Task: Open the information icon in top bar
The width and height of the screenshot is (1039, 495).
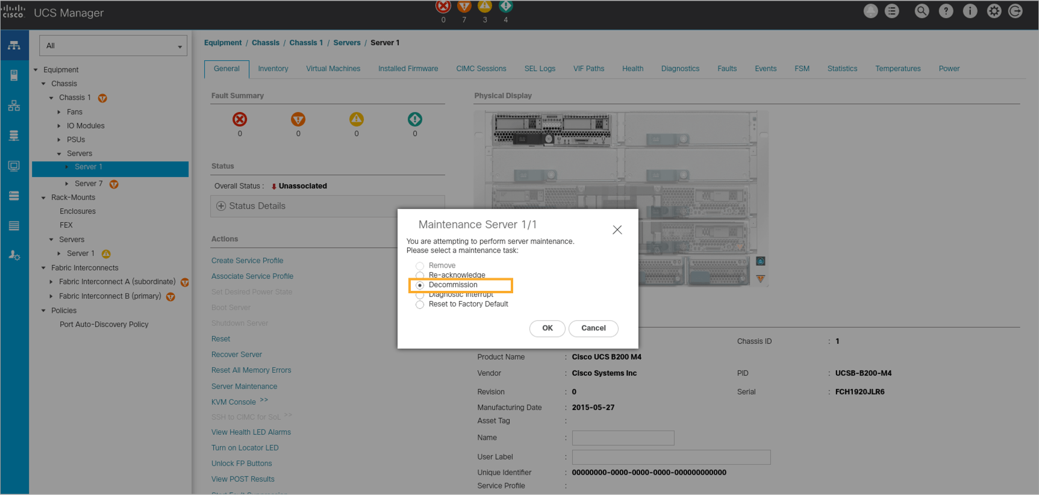Action: click(x=970, y=11)
